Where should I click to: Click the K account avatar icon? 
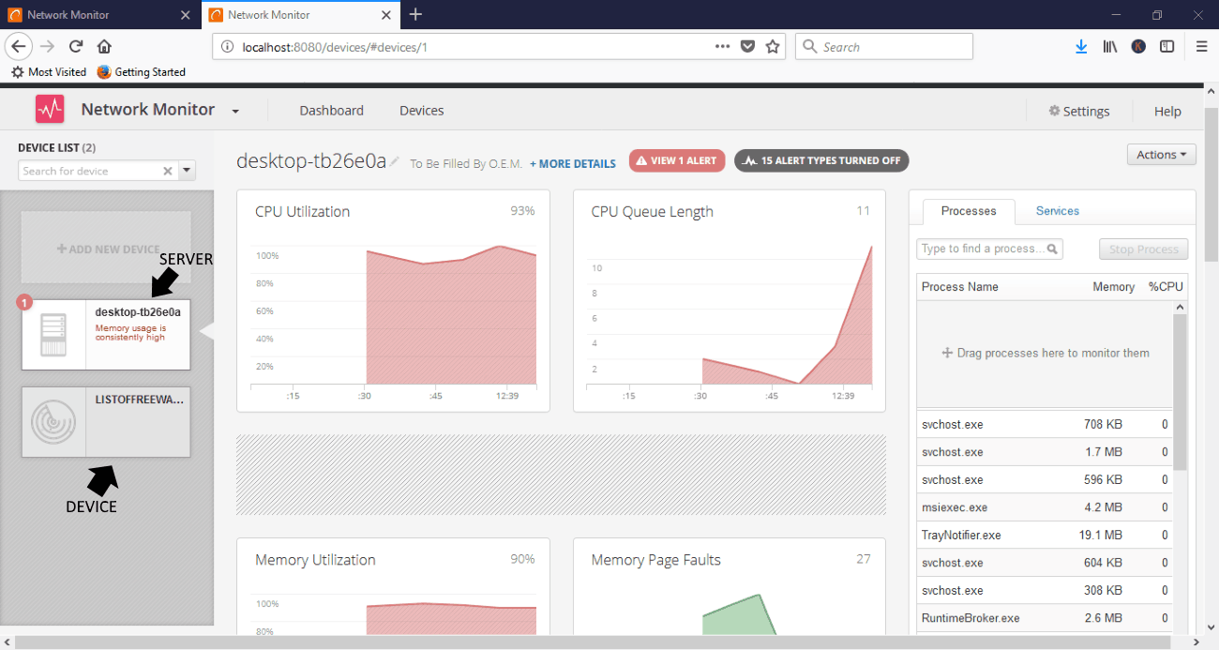(x=1138, y=46)
